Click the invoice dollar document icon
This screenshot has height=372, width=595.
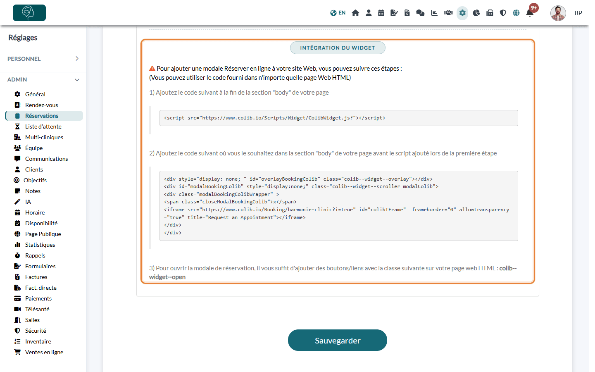pyautogui.click(x=407, y=13)
